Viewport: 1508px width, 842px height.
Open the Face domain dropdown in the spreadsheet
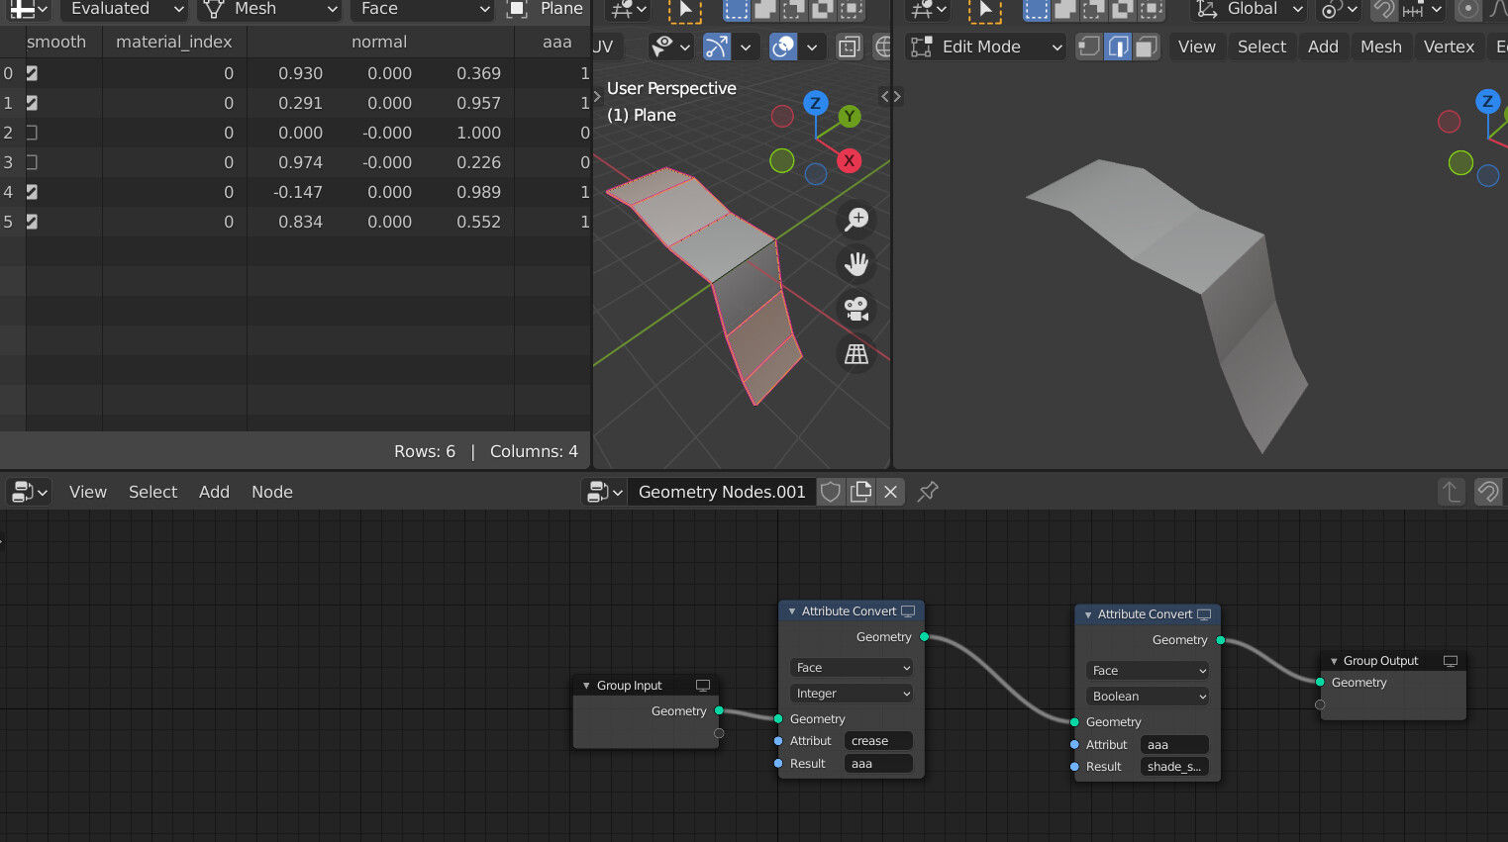(422, 11)
